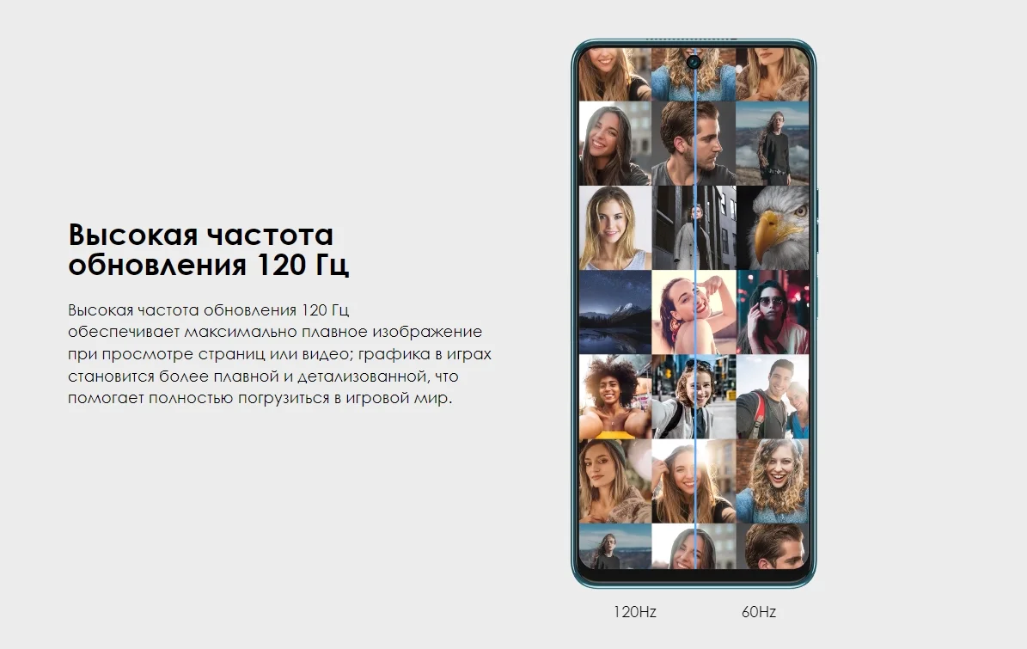Click the 120Hz label below the phone
1027x649 pixels.
634,612
